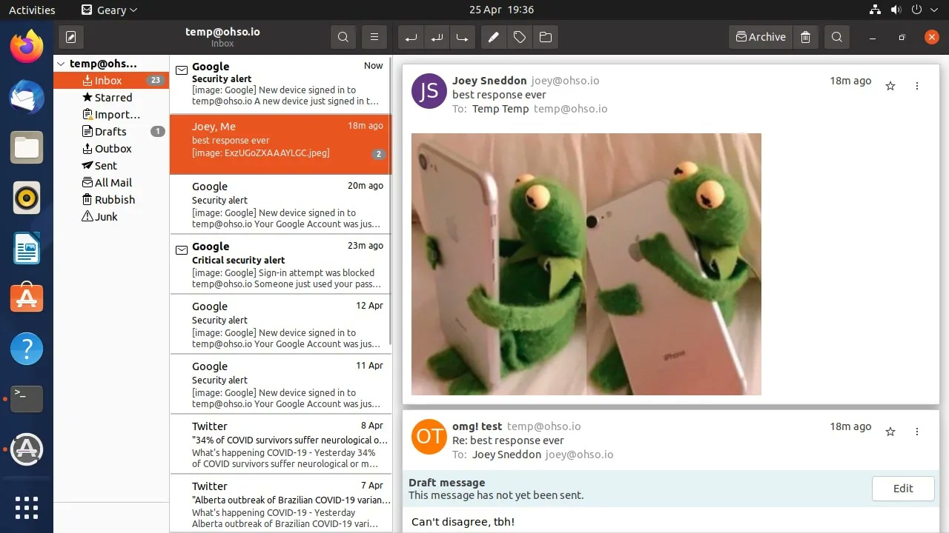Reply to sender with reply arrow
949x533 pixels.
(x=411, y=37)
